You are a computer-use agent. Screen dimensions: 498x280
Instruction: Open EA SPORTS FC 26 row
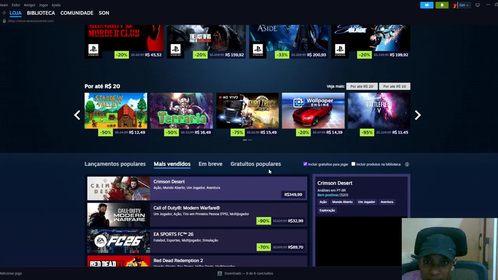[x=197, y=241]
